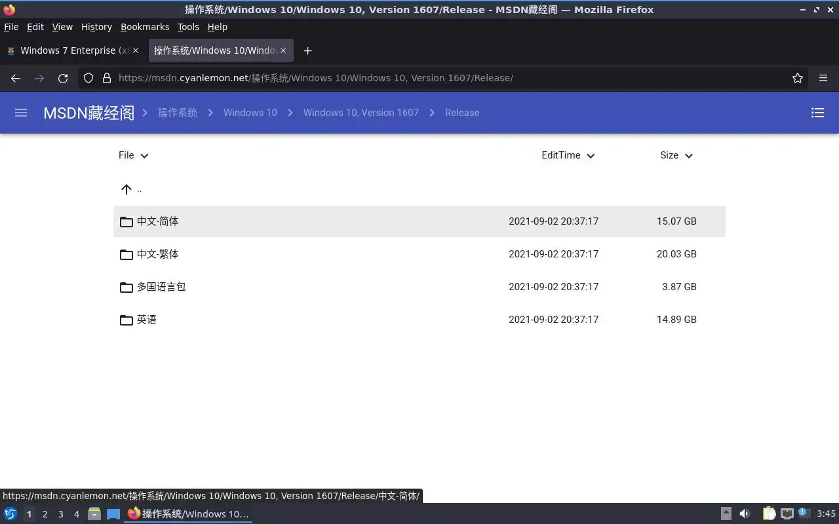Open the 多国语言包 folder

pos(419,287)
